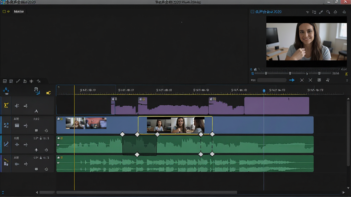
Task: Click the yellow camera icon above track headers
Action: [x=48, y=93]
